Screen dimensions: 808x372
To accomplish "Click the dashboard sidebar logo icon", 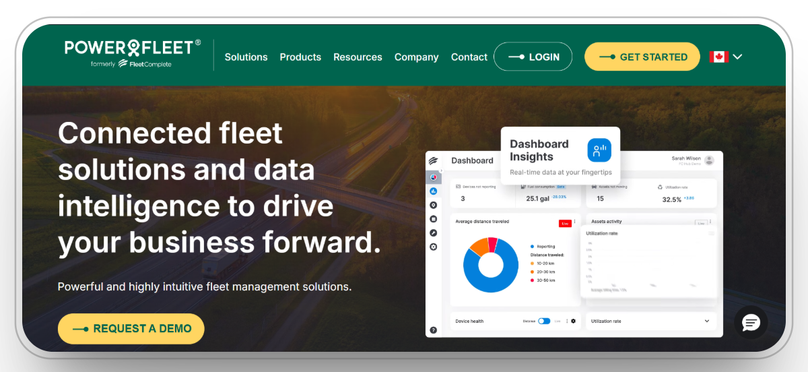I will pos(433,160).
